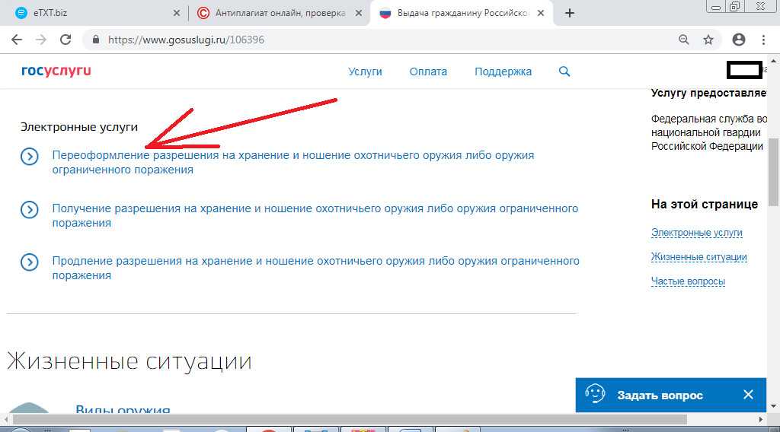Screen dimensions: 780x432
Task: Click the browser back arrow
Action: coord(17,40)
